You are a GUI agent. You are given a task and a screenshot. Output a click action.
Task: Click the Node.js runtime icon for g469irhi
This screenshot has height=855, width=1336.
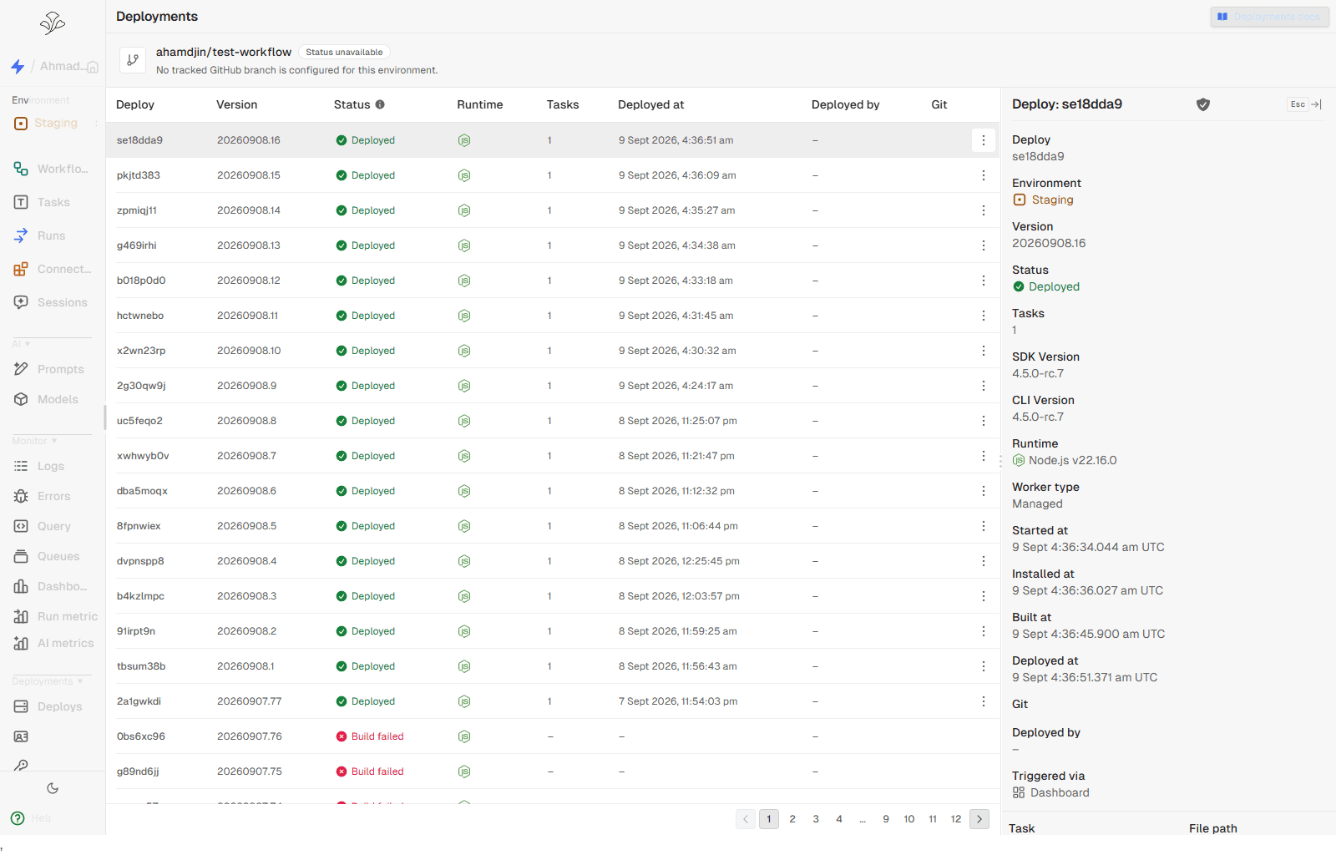click(464, 245)
